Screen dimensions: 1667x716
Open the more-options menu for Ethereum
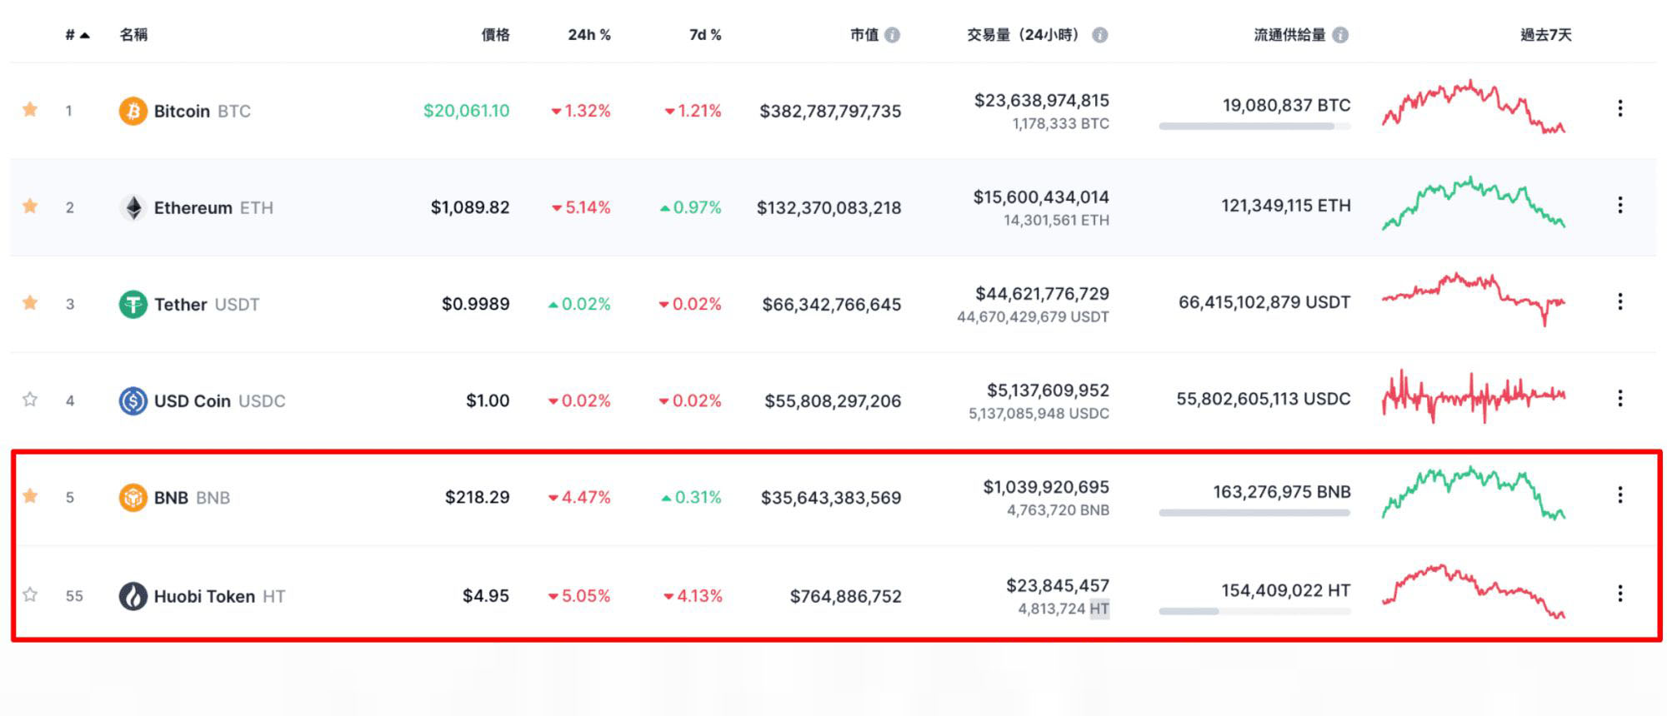point(1619,205)
